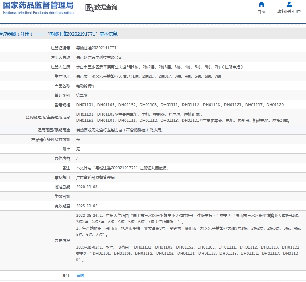Viewport: 306px width, 282px height.
Task: Click the 生产地址 label
Action: point(62,76)
